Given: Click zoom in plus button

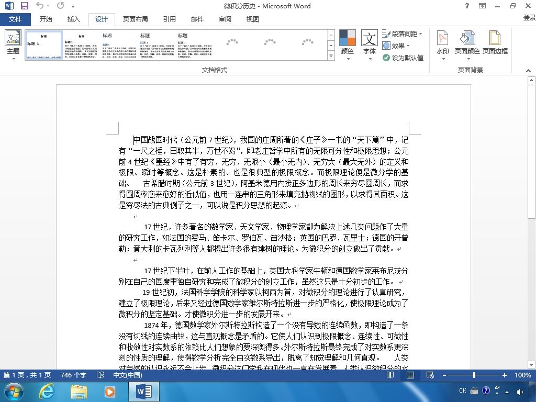Looking at the screenshot, I should tap(504, 375).
